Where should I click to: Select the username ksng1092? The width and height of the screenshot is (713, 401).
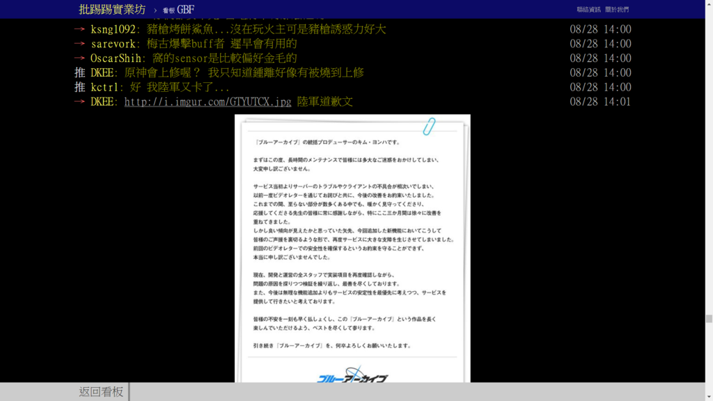coord(113,29)
